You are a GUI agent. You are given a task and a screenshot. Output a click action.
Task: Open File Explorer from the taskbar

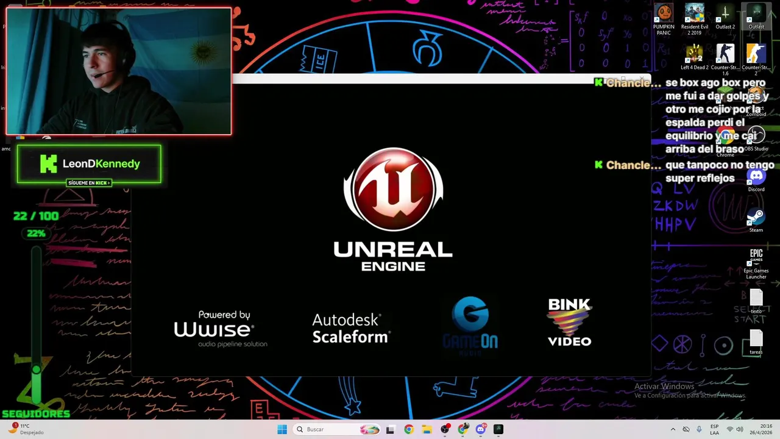(427, 429)
